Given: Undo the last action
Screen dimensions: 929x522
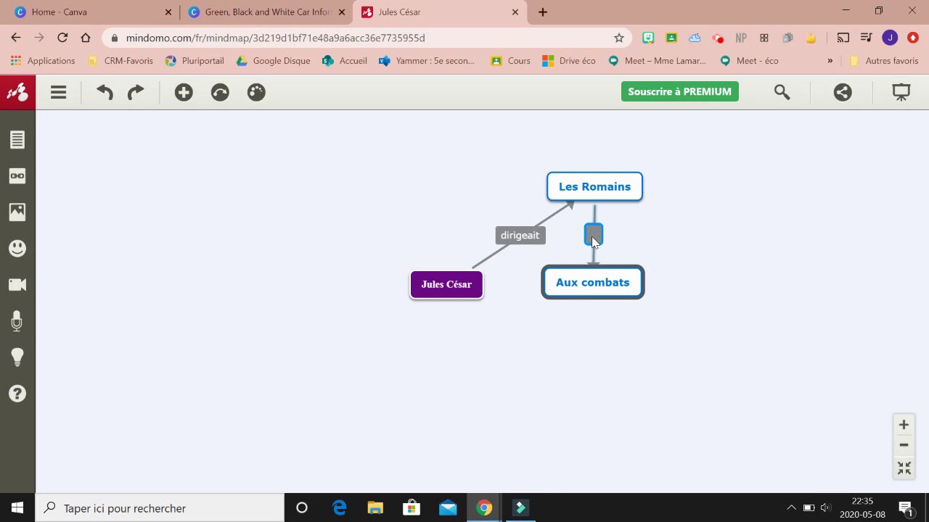Looking at the screenshot, I should tap(105, 92).
